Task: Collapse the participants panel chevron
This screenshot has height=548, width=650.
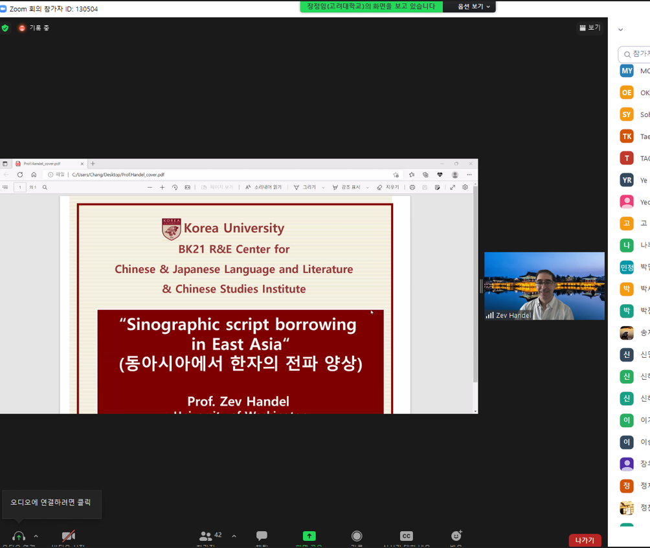Action: pyautogui.click(x=620, y=30)
